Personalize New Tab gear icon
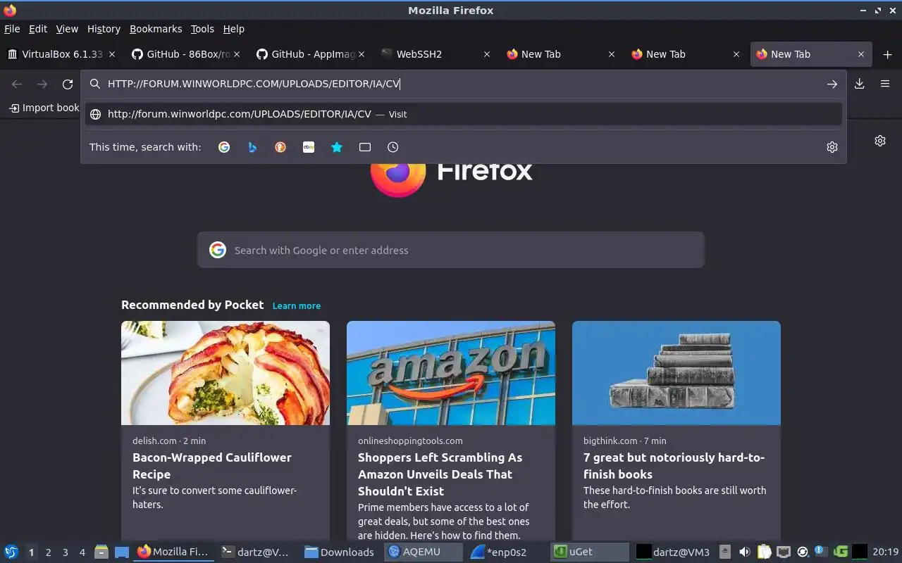Screen dimensions: 902x563 tap(880, 141)
